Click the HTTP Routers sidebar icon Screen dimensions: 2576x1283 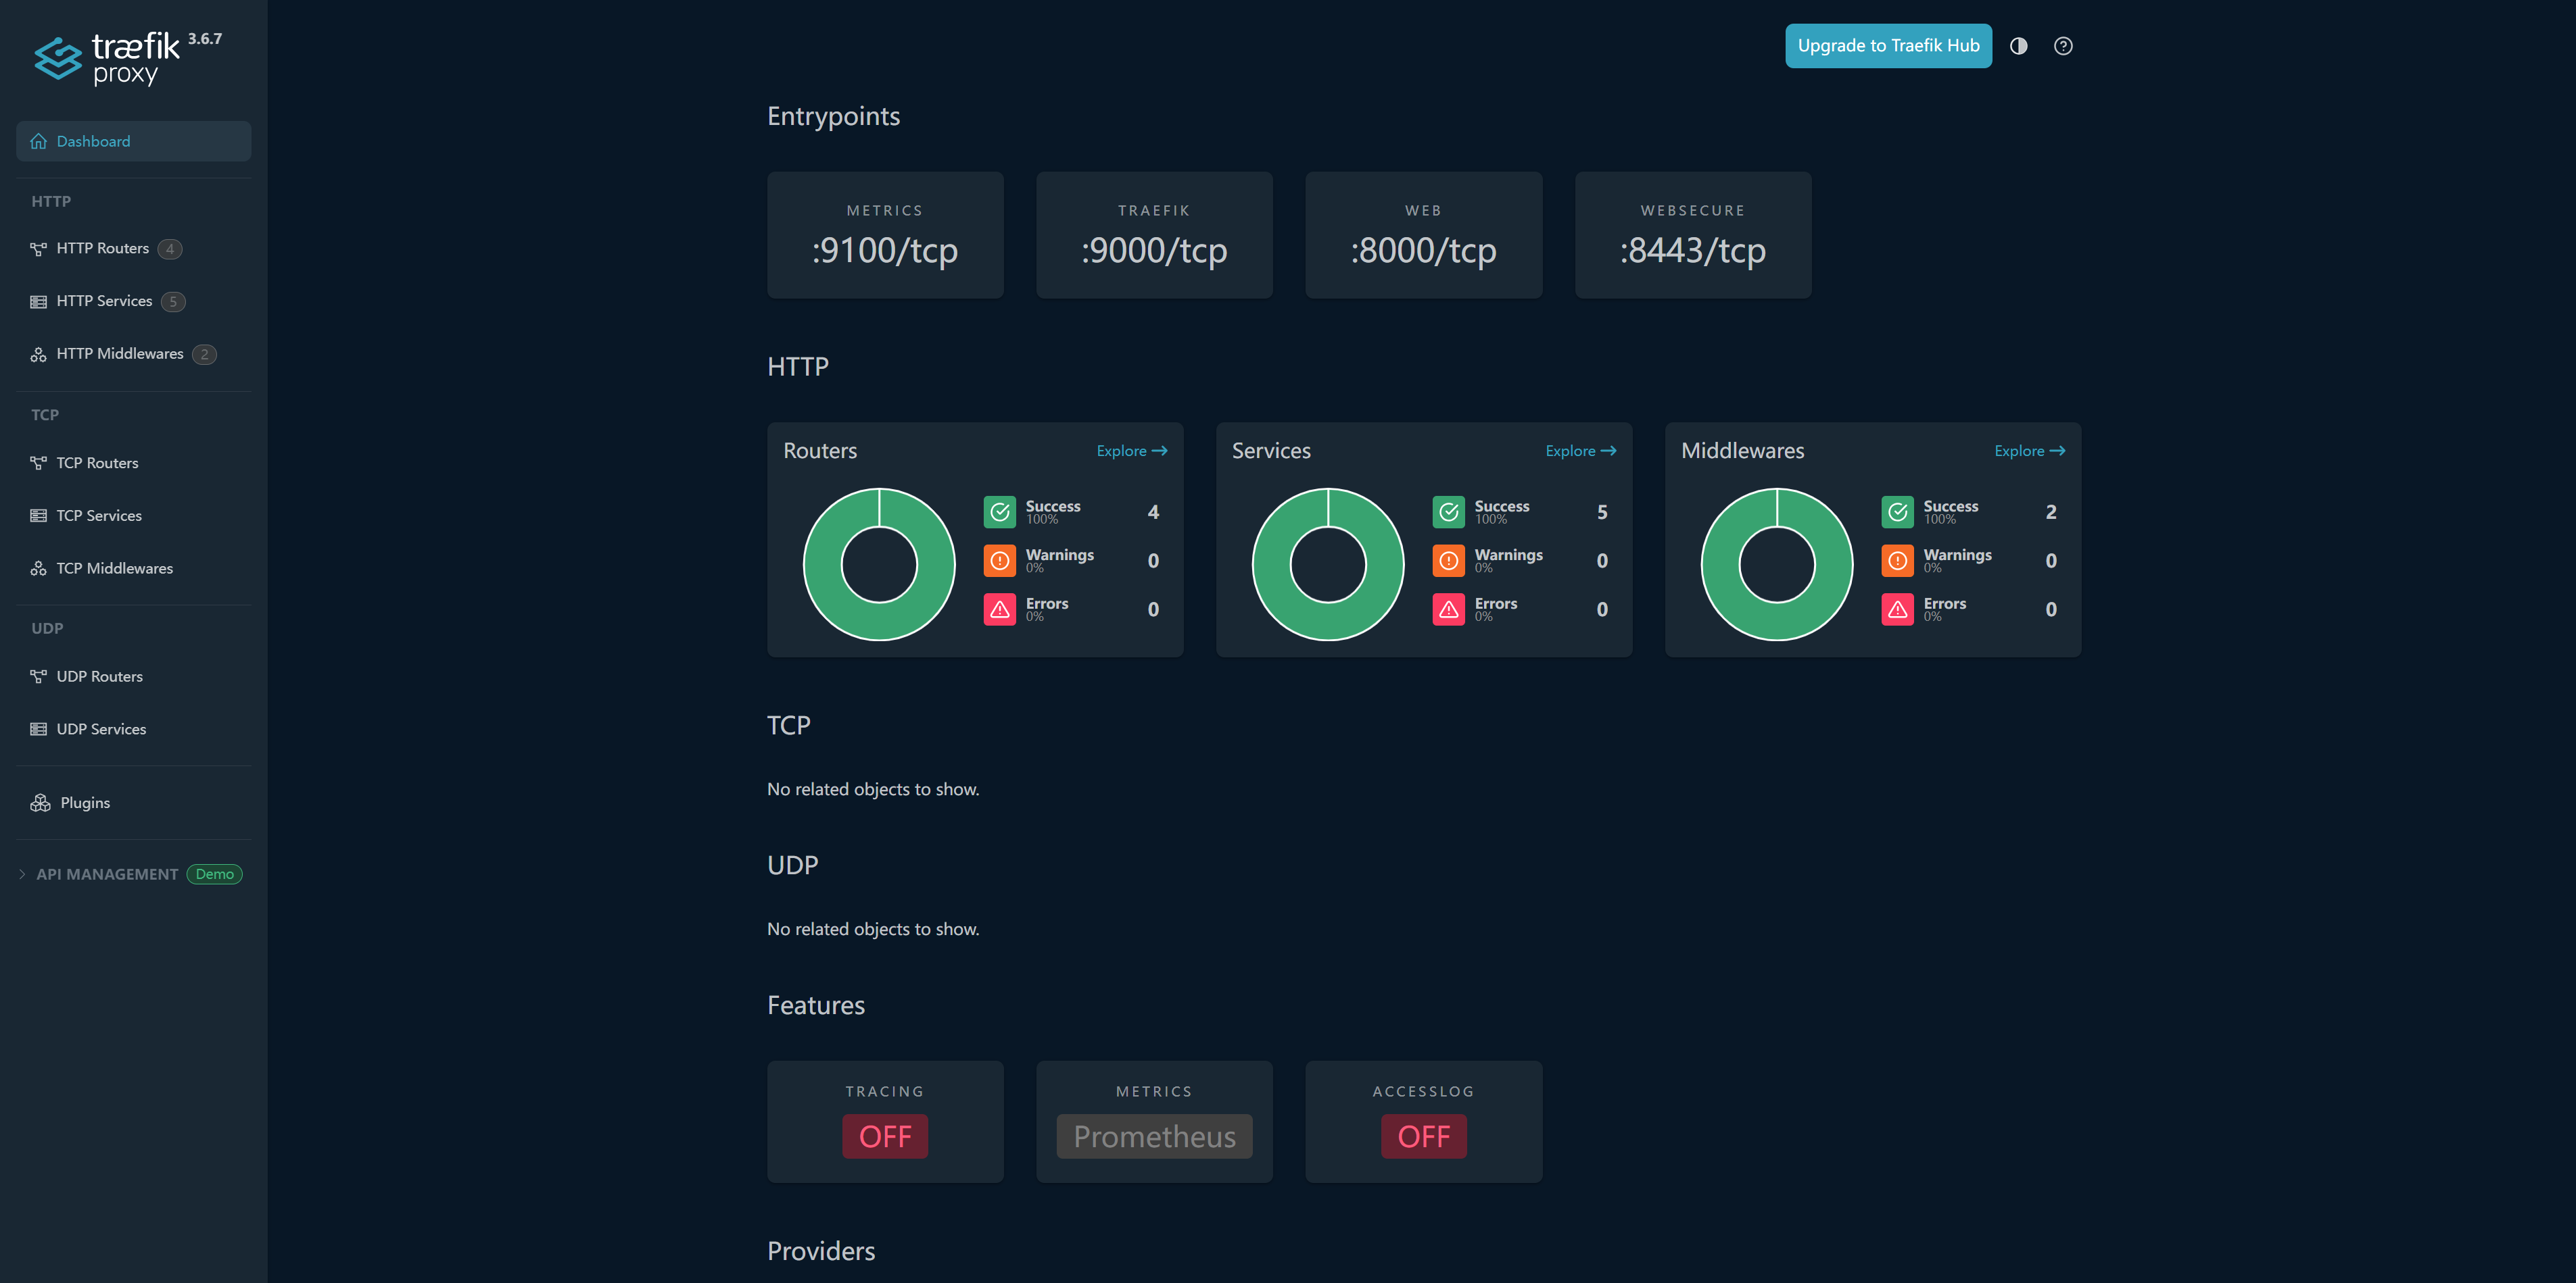[38, 249]
